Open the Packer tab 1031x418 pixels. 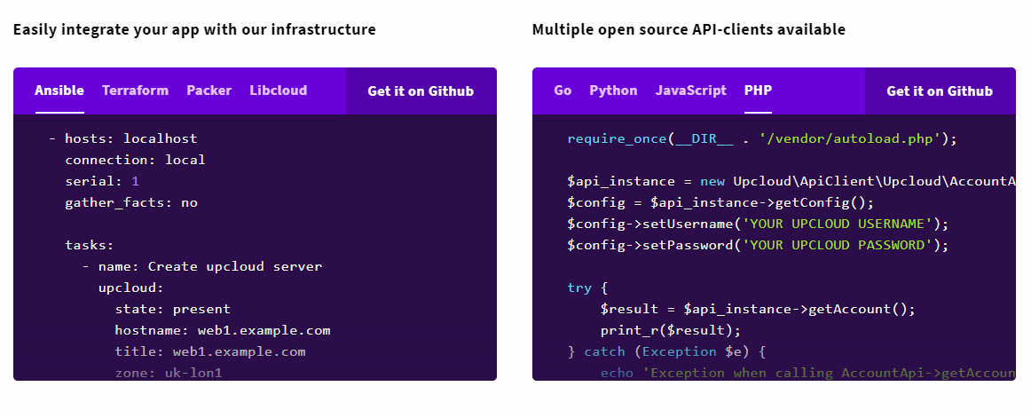pos(209,91)
